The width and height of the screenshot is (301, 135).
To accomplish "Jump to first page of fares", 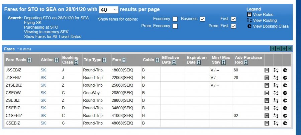I will (x=273, y=49).
